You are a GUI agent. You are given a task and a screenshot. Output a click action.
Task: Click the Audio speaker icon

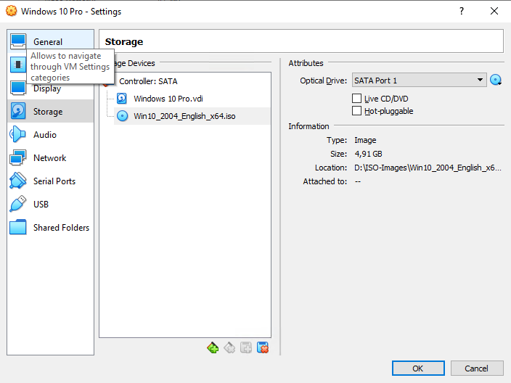18,134
